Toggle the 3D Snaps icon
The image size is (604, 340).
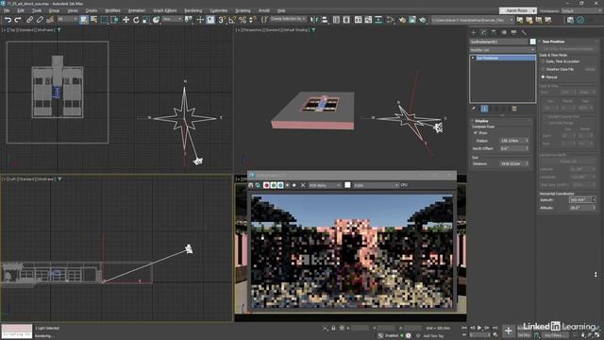pyautogui.click(x=222, y=20)
